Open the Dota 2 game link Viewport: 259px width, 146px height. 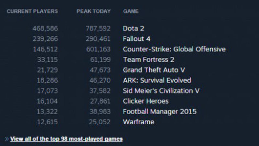click(133, 28)
